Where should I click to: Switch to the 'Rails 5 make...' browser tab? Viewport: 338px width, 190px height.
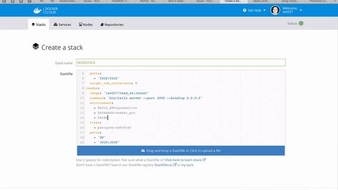coord(176,1)
